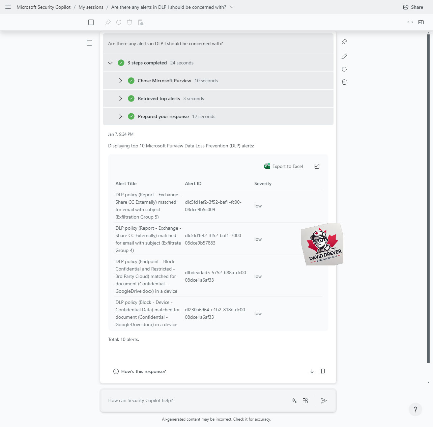The height and width of the screenshot is (427, 433).
Task: Click the Total: 10 alerts text
Action: point(123,339)
